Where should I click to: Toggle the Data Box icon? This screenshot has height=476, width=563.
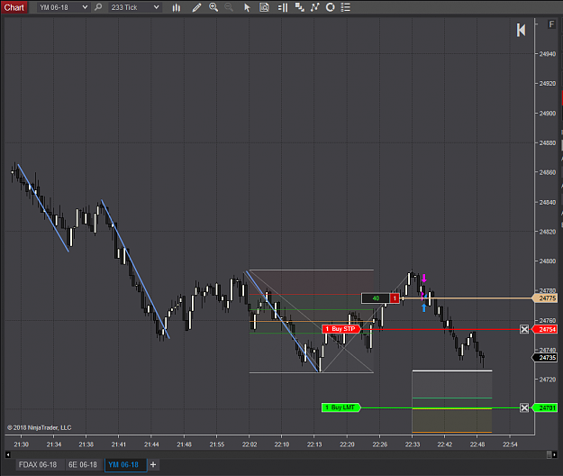click(x=264, y=7)
